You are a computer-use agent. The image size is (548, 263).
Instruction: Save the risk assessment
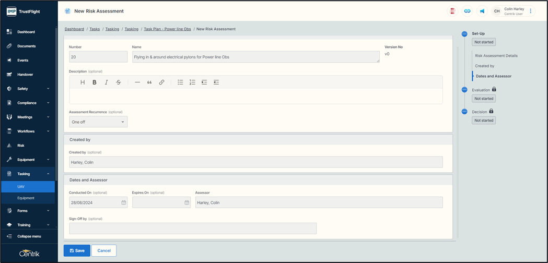[77, 251]
